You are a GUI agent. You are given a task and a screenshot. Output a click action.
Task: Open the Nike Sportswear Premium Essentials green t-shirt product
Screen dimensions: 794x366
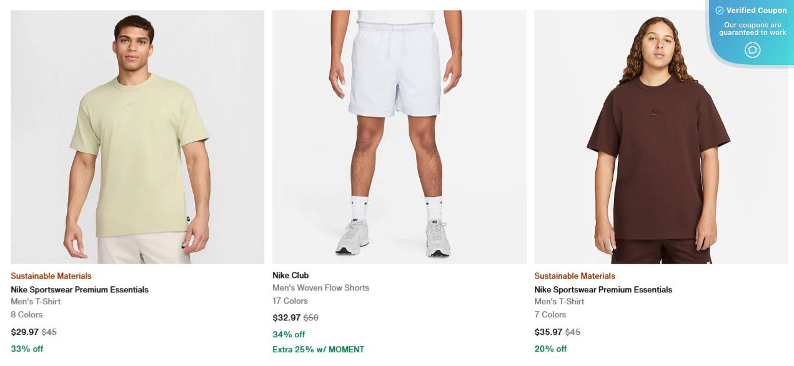tap(137, 136)
